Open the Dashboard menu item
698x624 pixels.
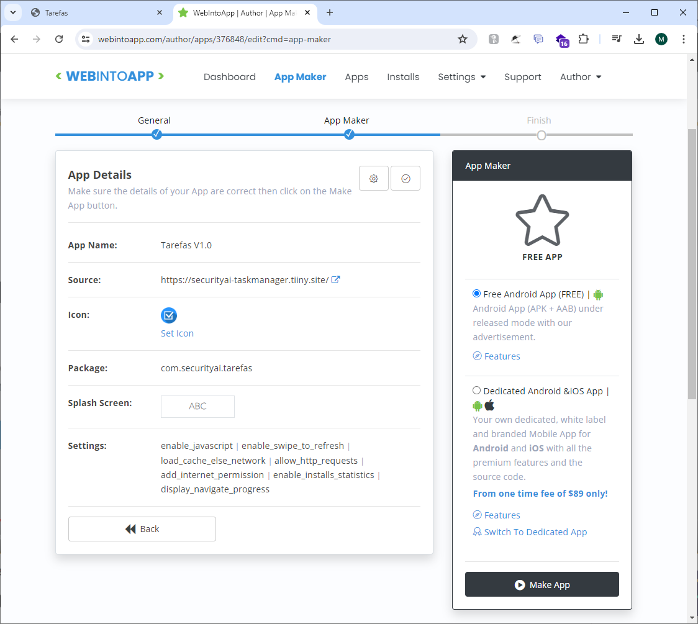[230, 77]
